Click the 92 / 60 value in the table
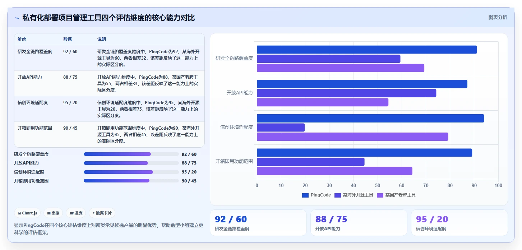The width and height of the screenshot is (522, 250). coord(70,52)
